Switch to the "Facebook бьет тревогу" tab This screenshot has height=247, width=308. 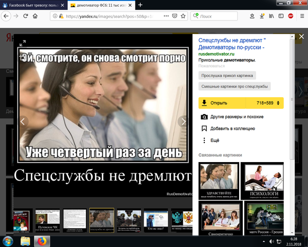pos(32,5)
